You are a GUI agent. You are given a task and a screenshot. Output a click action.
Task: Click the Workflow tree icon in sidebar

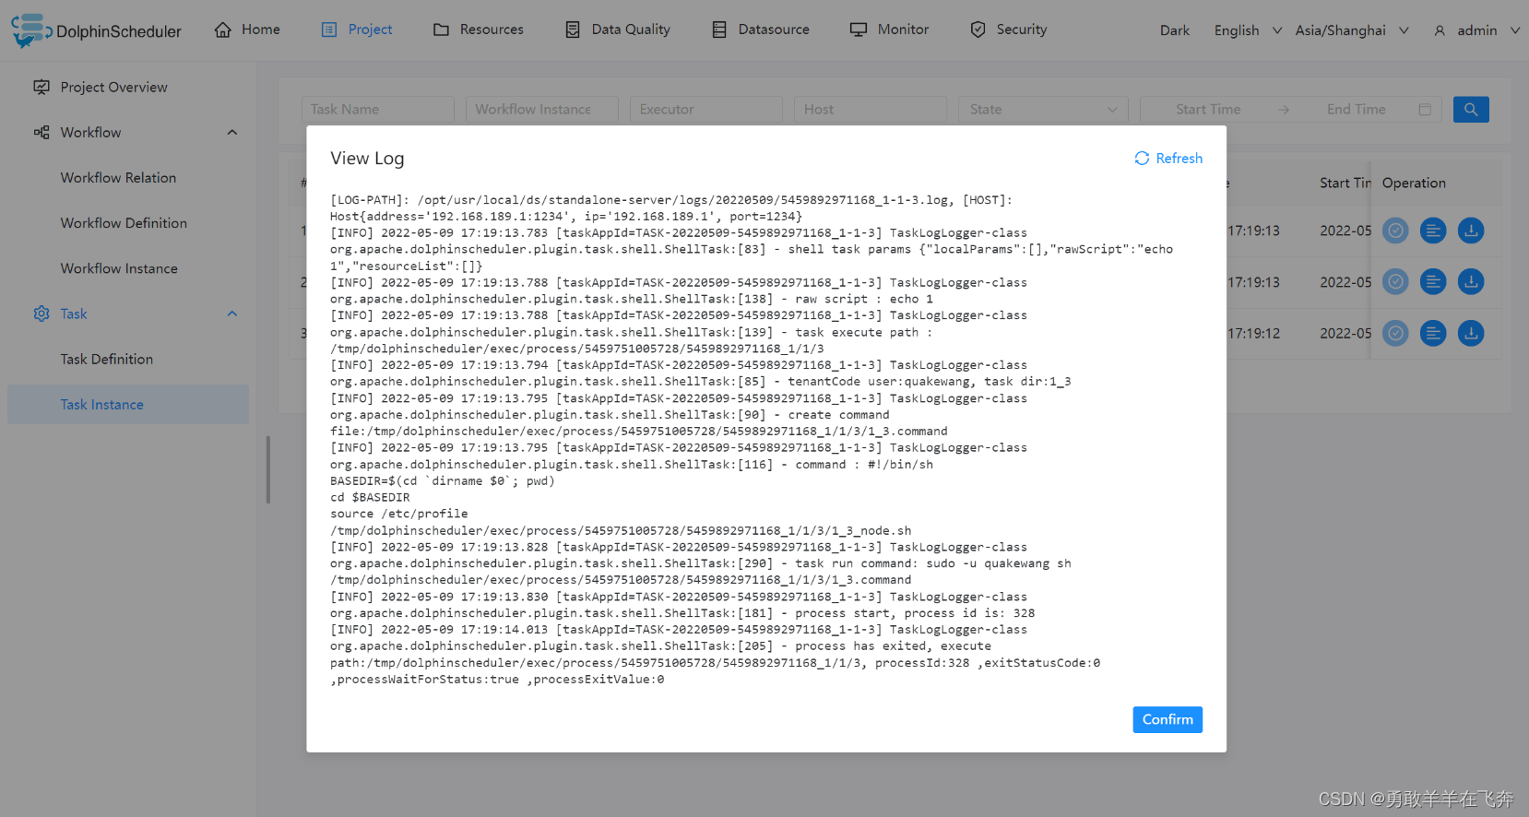pyautogui.click(x=41, y=132)
